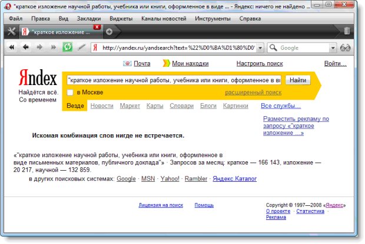Open the search engine dropdown arrow

(333, 48)
